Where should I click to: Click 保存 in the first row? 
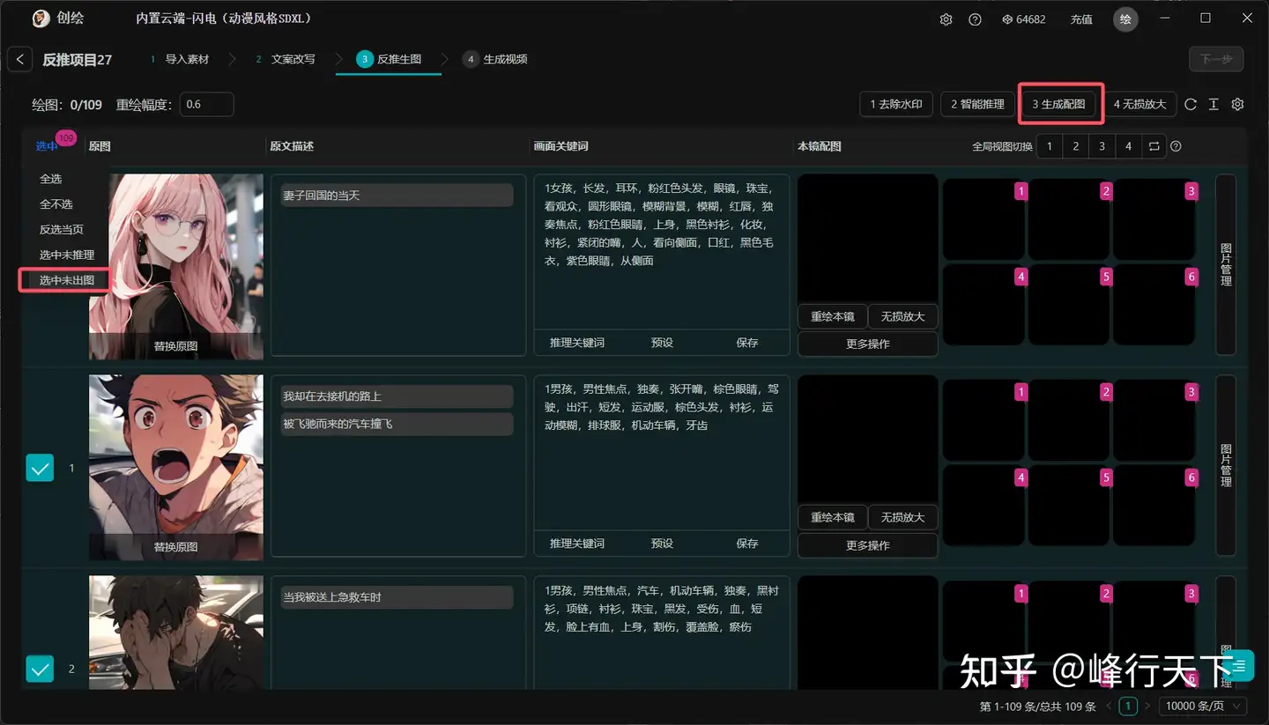[x=747, y=343]
